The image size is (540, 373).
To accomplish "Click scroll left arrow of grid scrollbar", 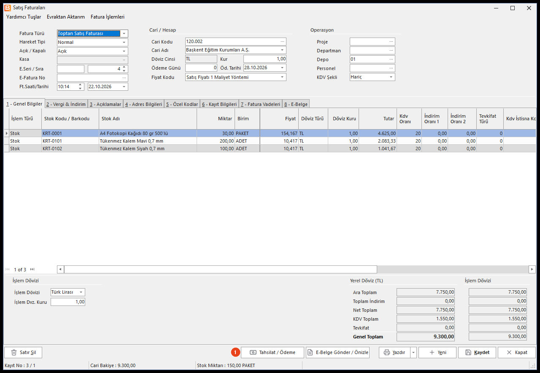I will (x=61, y=269).
